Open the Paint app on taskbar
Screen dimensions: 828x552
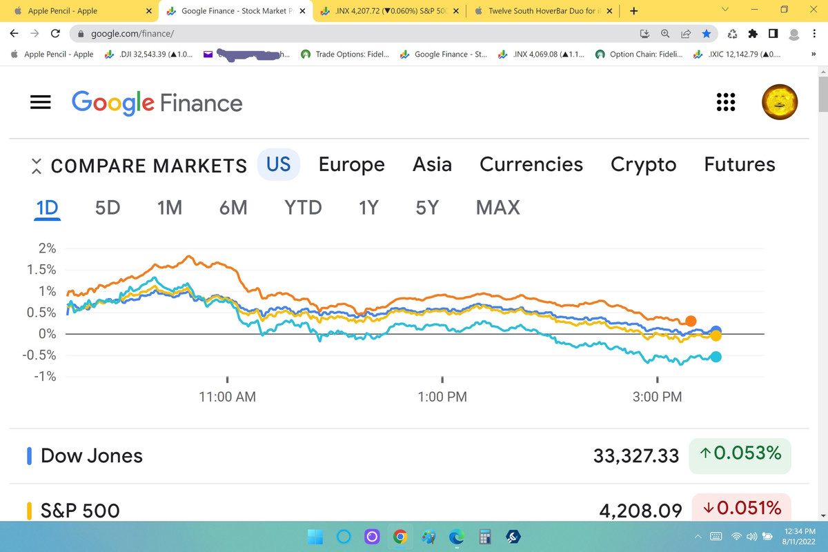click(x=428, y=536)
